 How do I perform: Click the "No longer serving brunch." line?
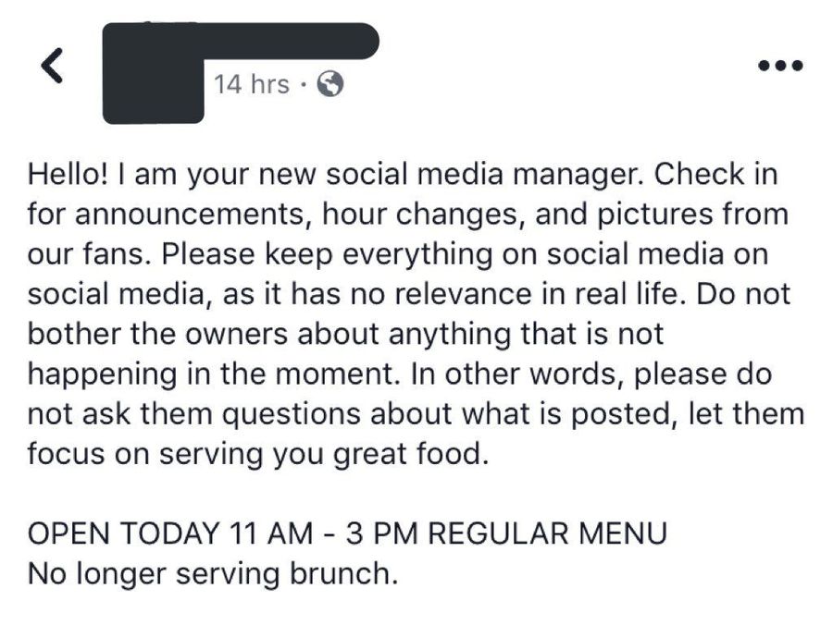pyautogui.click(x=213, y=573)
